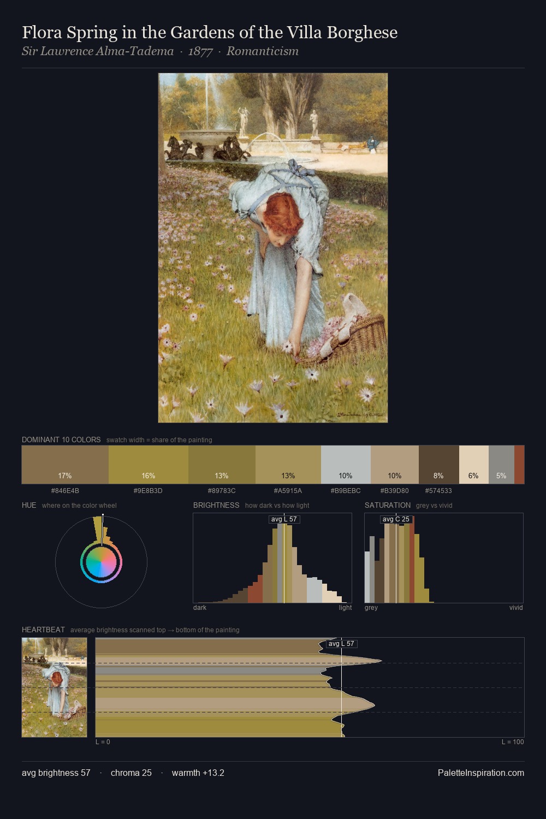Click the hex label #A5915A

(288, 491)
